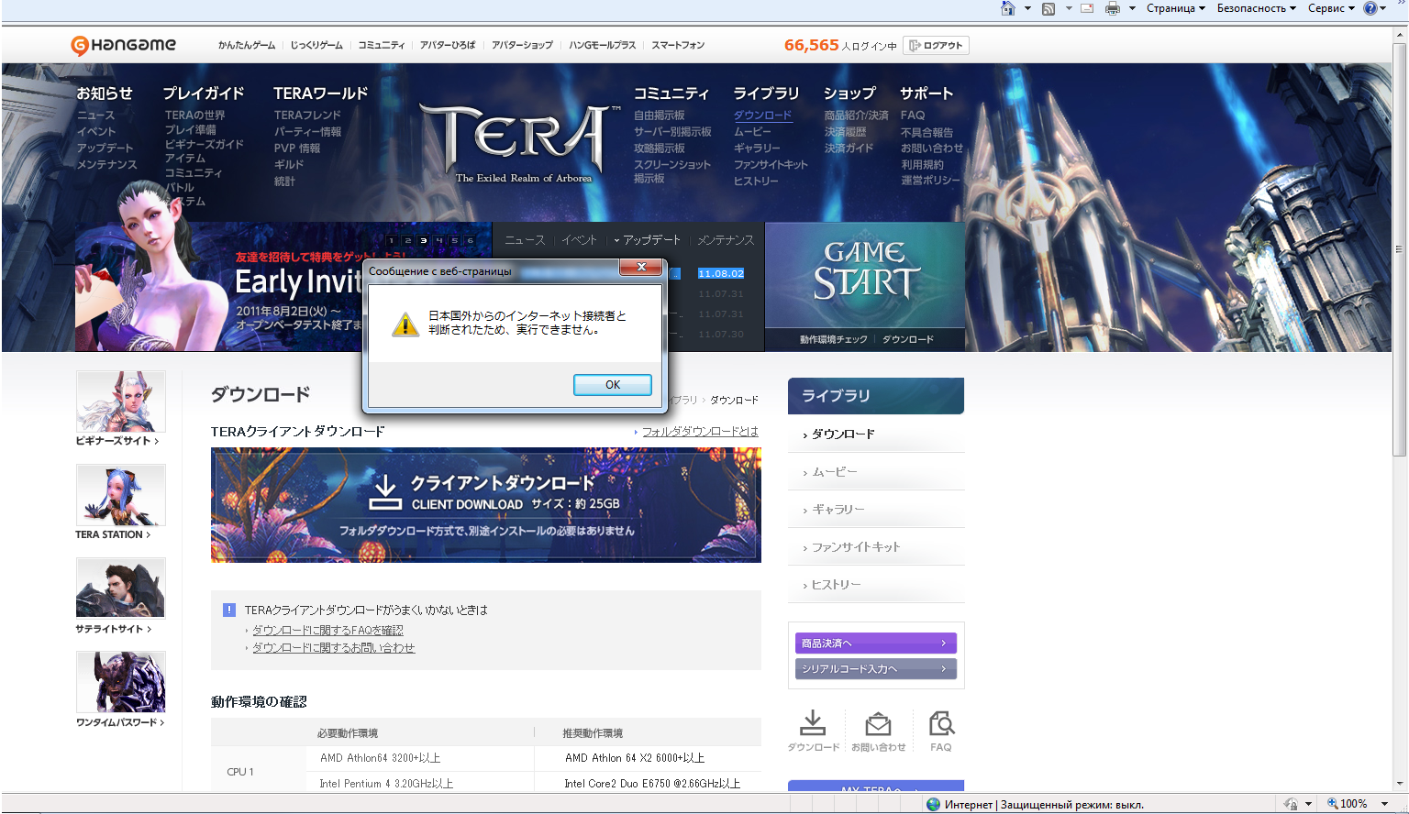
Task: Select banner slide number 1
Action: 392,240
